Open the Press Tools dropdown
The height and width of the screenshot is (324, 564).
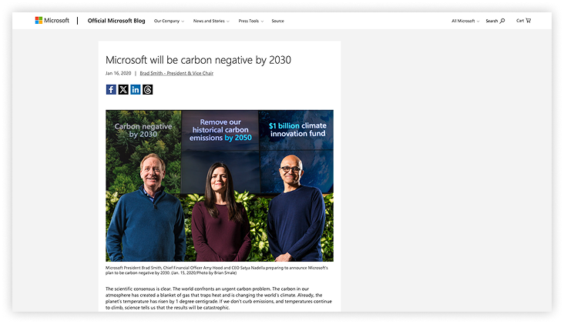pyautogui.click(x=250, y=21)
